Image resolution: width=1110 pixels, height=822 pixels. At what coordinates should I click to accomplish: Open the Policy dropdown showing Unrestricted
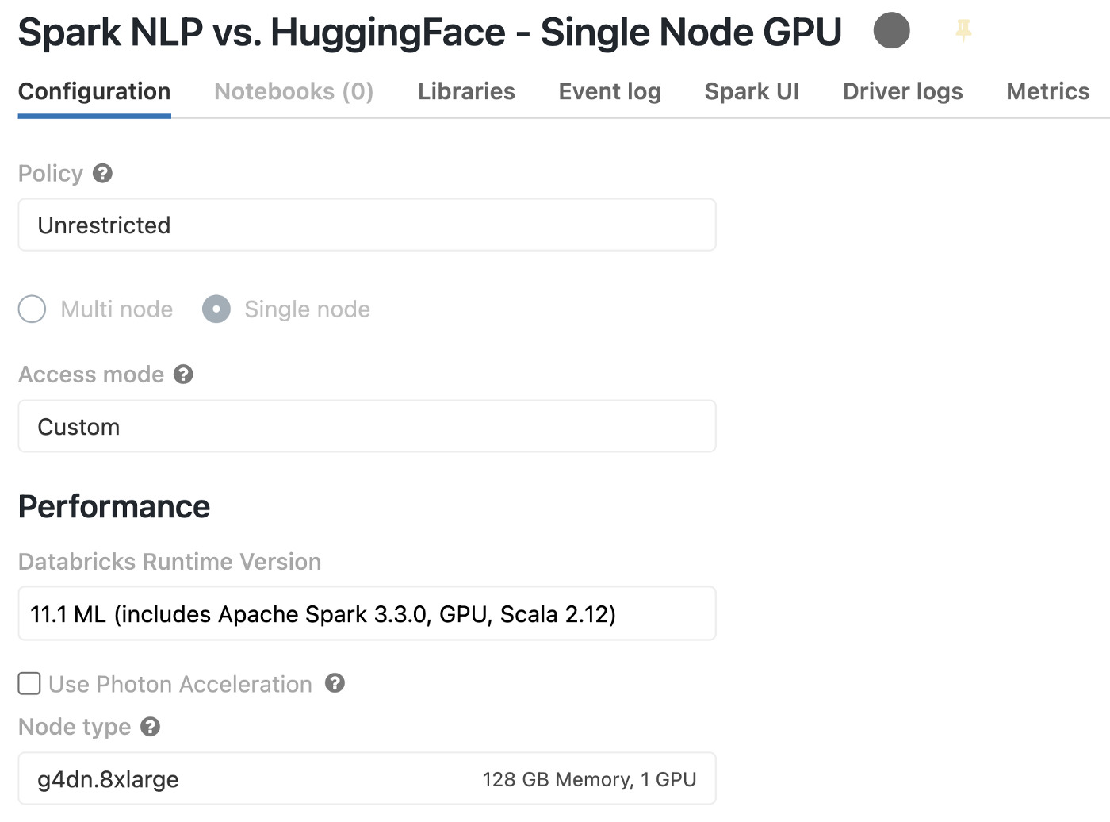pos(366,225)
